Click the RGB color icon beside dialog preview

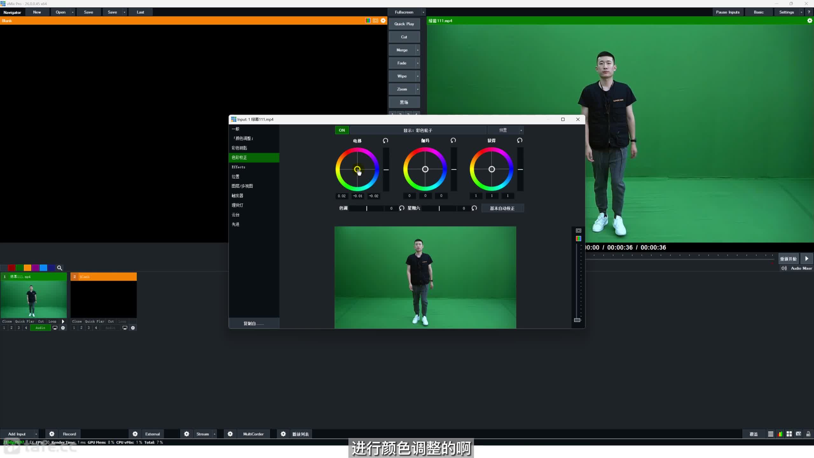[578, 239]
